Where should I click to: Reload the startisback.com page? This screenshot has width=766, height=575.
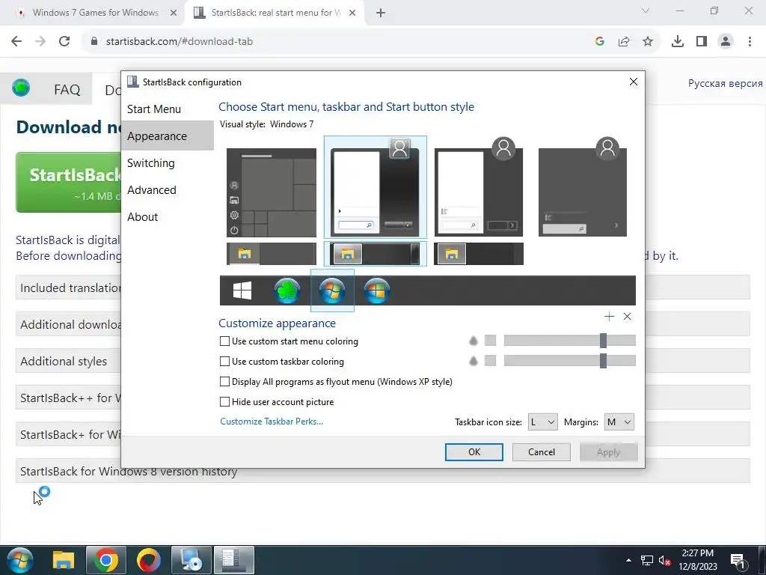[x=64, y=42]
